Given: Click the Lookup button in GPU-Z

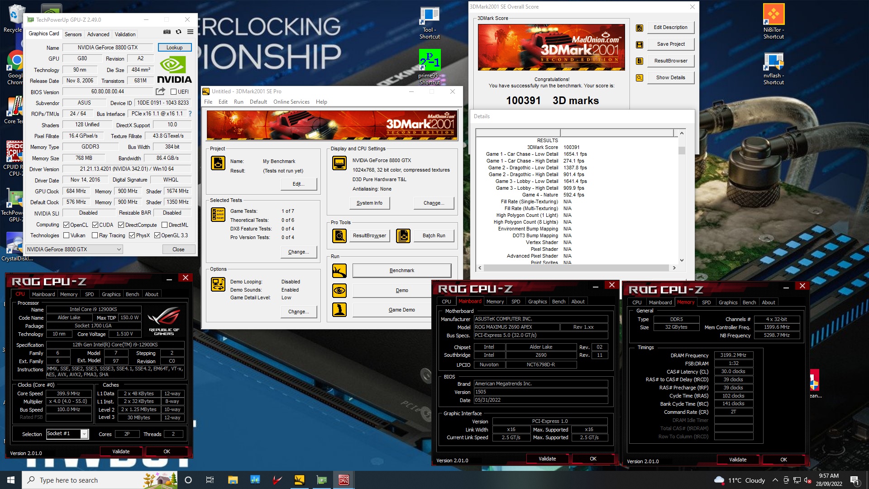Looking at the screenshot, I should point(175,48).
